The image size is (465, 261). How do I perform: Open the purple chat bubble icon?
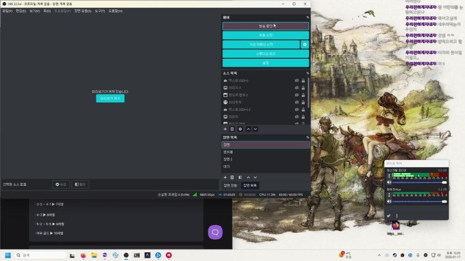point(215,232)
